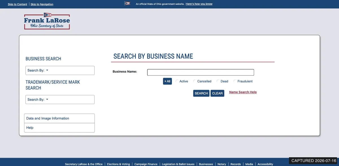Go to Businesses footer link

tap(206, 164)
